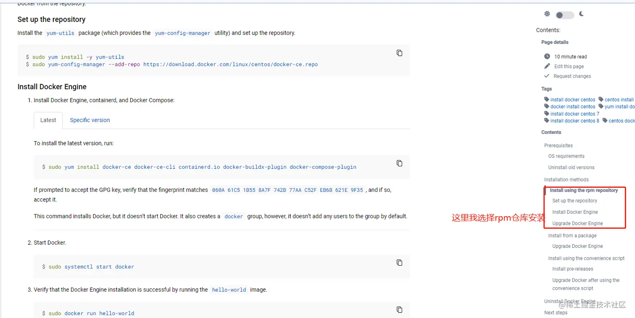Click the pencil icon beside Edit this page
The width and height of the screenshot is (635, 318).
click(x=547, y=66)
